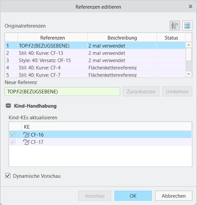Click the Beschreibung column header
Image resolution: width=197 pixels, height=205 pixels.
[122, 38]
